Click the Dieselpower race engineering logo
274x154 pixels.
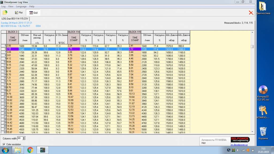pyautogui.click(x=240, y=140)
